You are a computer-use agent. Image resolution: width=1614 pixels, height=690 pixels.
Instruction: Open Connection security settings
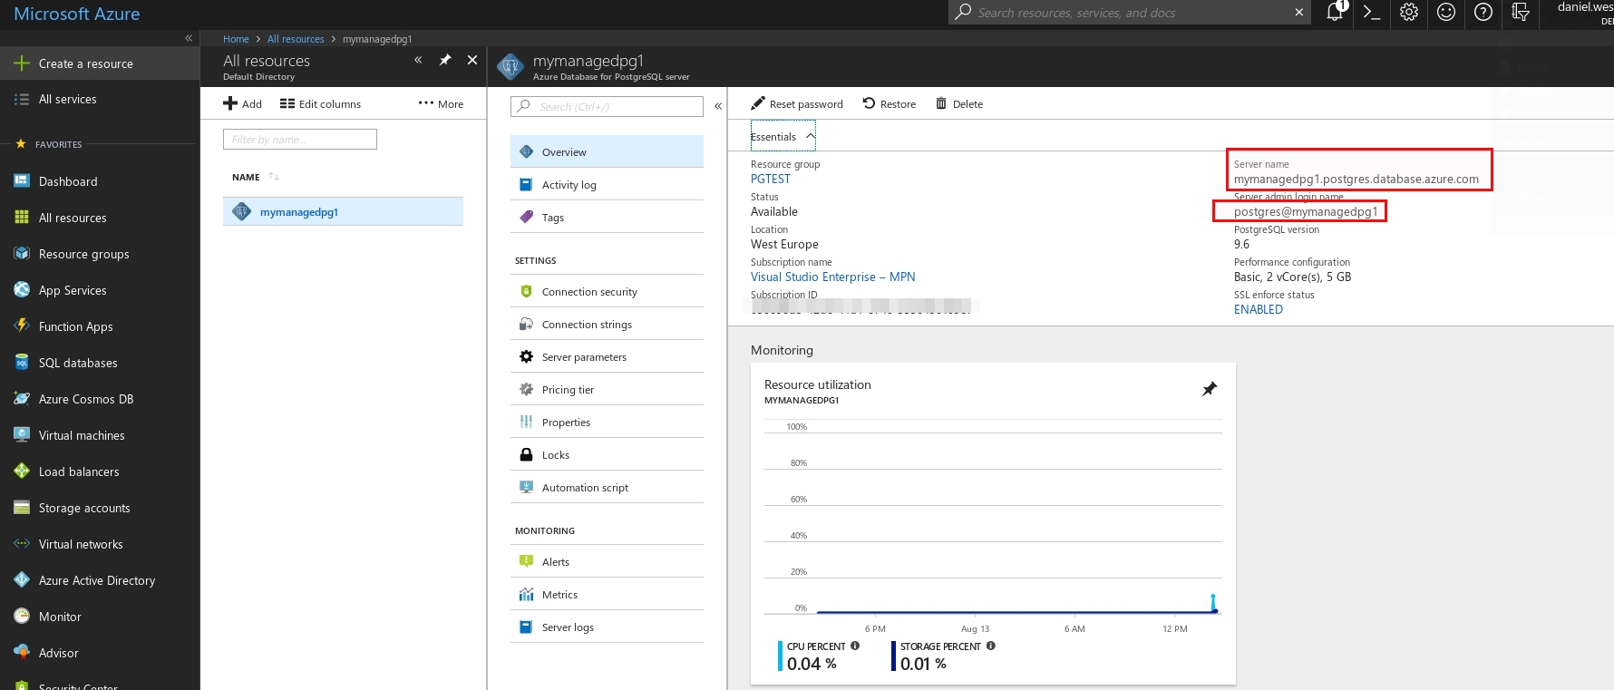click(x=607, y=291)
